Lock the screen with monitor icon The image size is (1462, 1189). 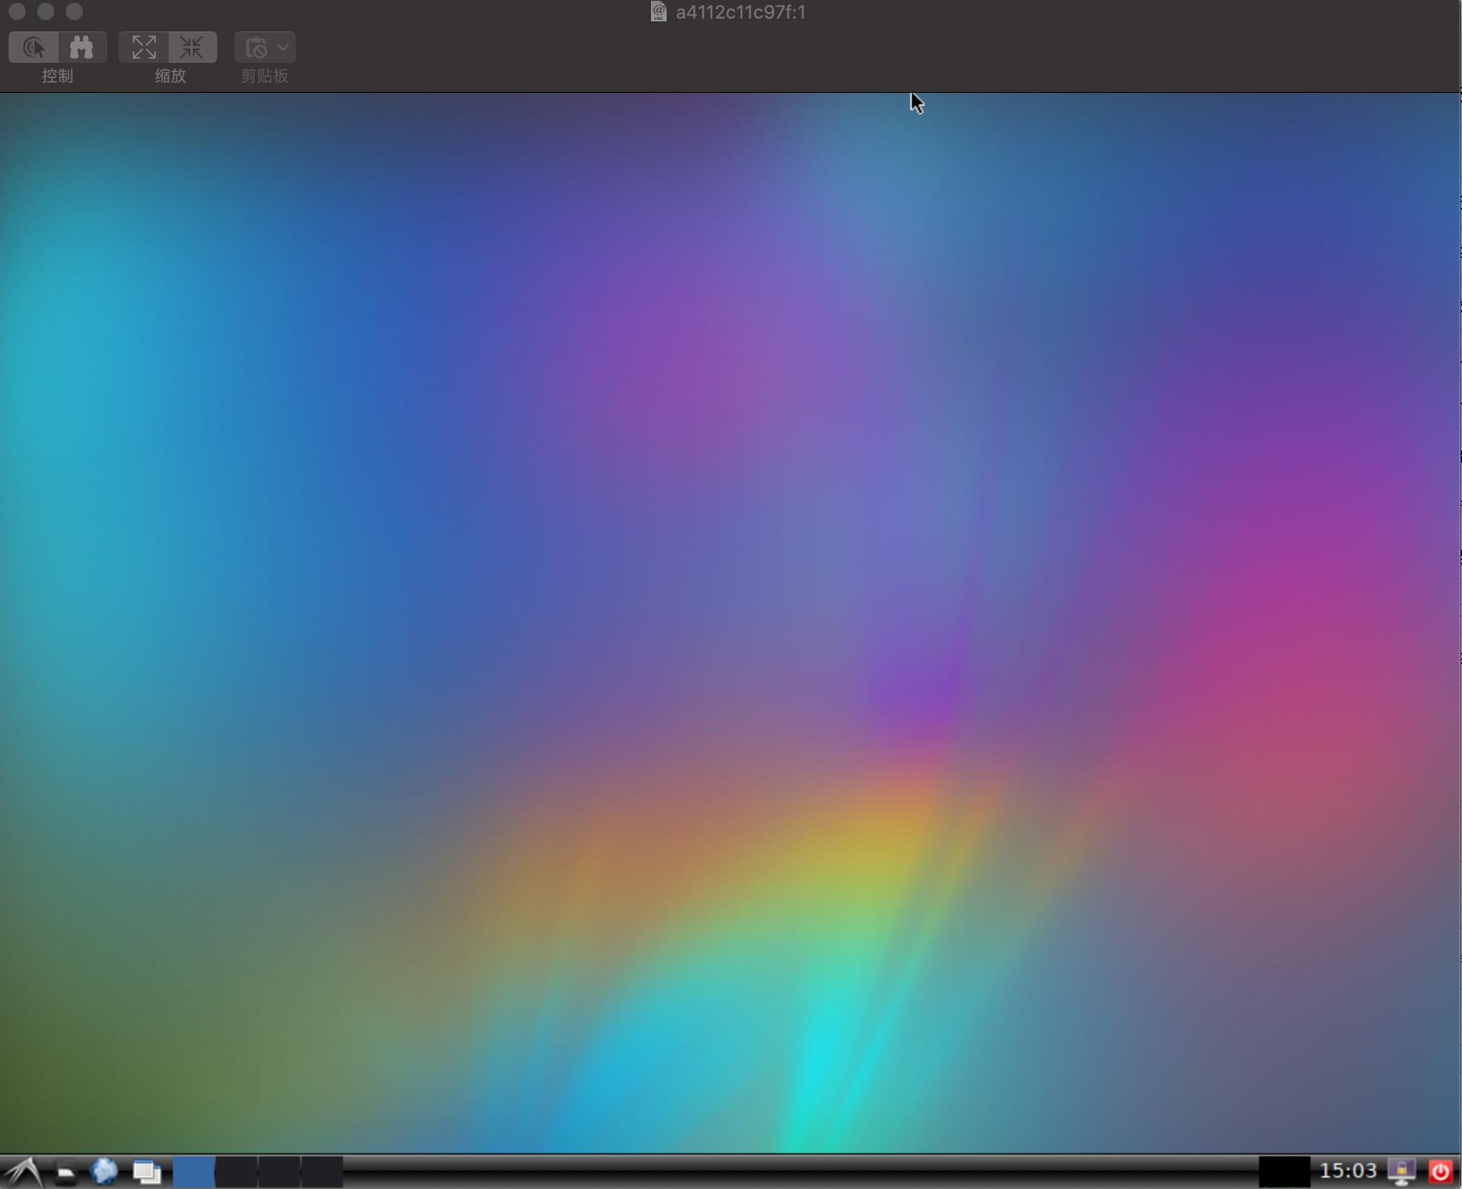click(1401, 1171)
